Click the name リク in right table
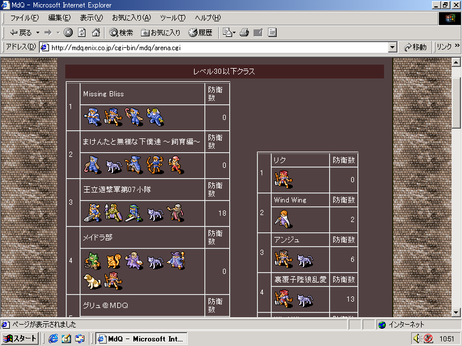The image size is (462, 346). tap(280, 160)
